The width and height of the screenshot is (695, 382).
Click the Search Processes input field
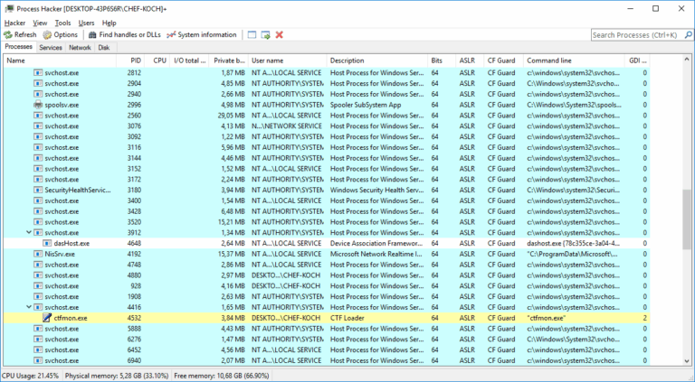tap(638, 35)
